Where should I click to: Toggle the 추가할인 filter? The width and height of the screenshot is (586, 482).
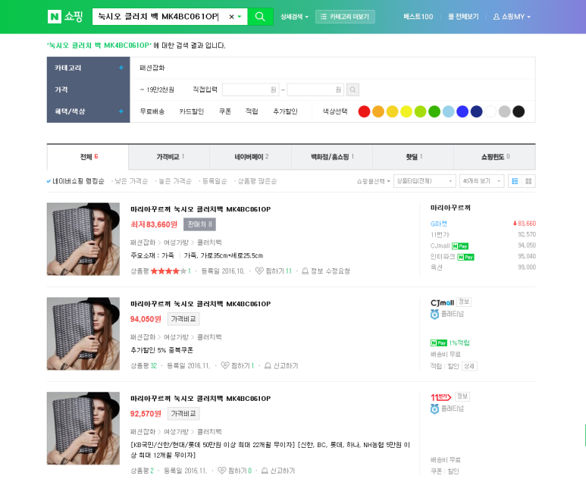point(285,111)
